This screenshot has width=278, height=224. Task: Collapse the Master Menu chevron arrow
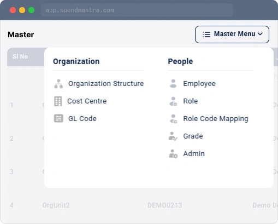tap(261, 34)
